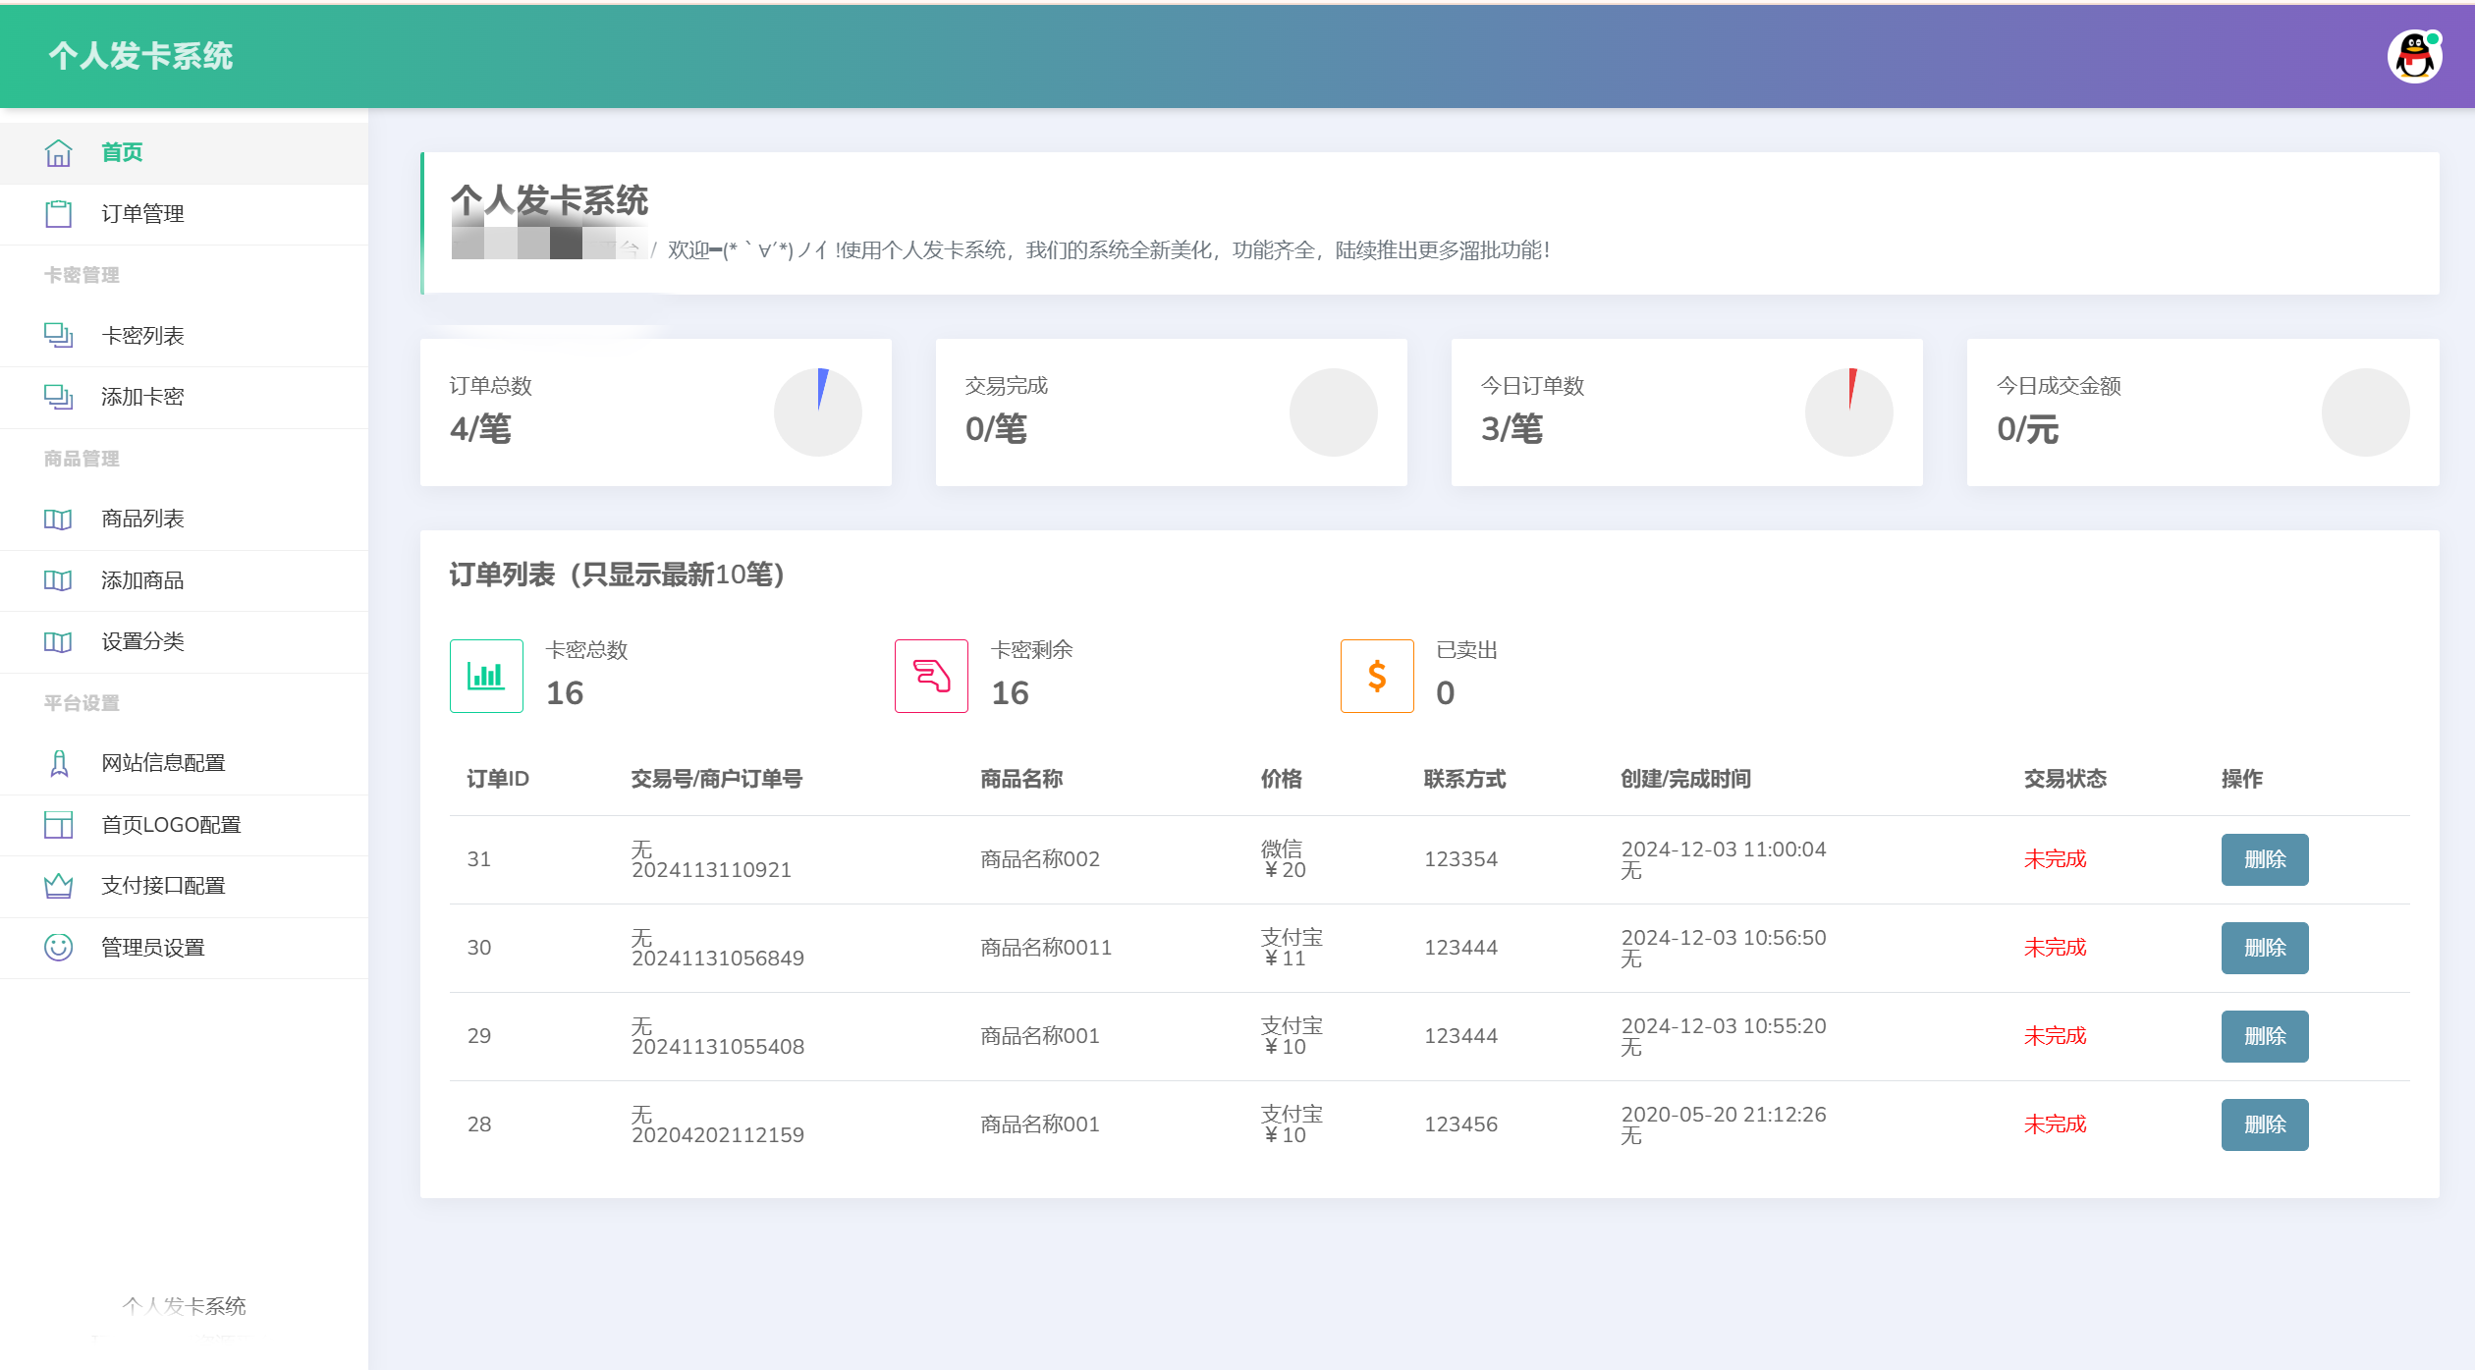Image resolution: width=2475 pixels, height=1370 pixels.
Task: Click the 3/笔 today's orders value
Action: point(1512,429)
